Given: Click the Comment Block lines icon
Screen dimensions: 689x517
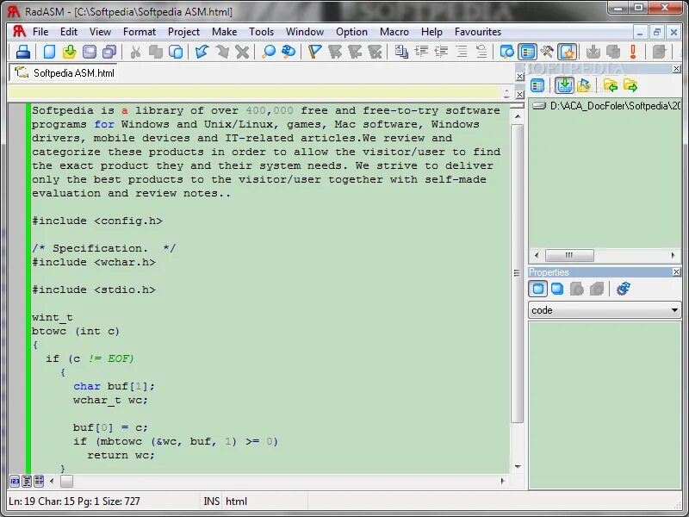Looking at the screenshot, I should pos(462,52).
